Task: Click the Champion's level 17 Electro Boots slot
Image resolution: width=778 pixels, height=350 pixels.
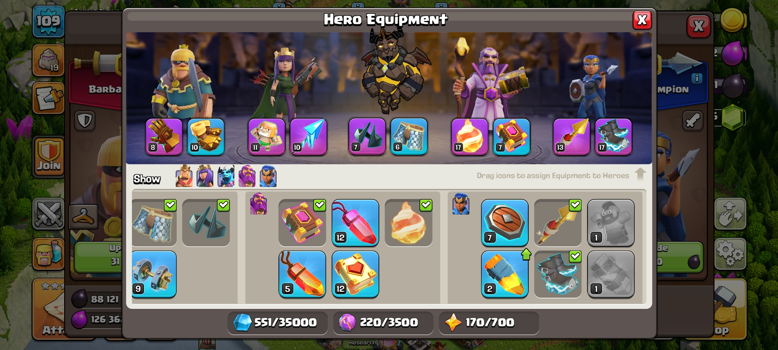Action: pyautogui.click(x=613, y=137)
